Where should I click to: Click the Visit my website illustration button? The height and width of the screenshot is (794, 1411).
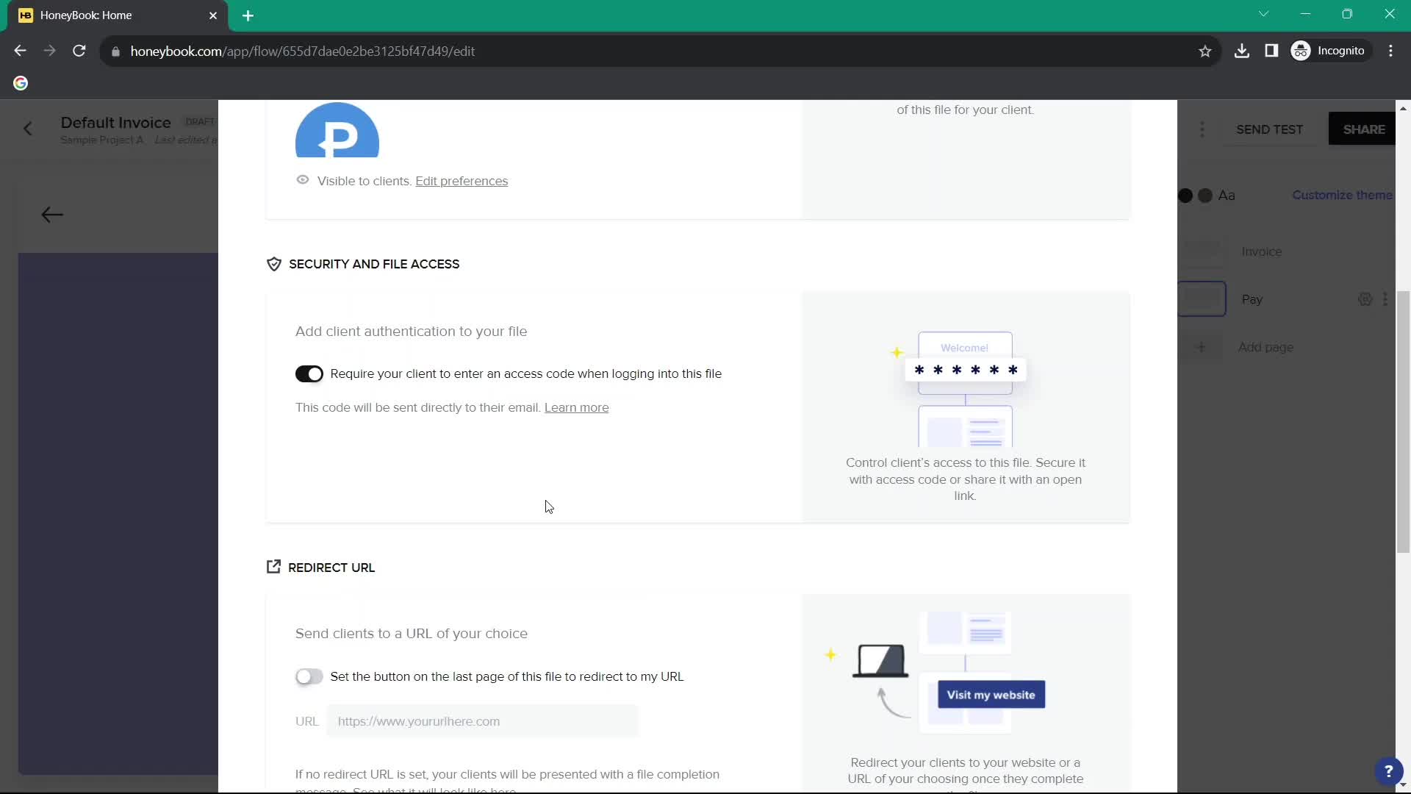point(991,695)
